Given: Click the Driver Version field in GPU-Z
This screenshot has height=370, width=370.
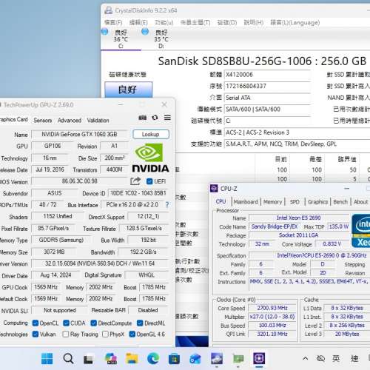Looking at the screenshot, I should [x=100, y=263].
